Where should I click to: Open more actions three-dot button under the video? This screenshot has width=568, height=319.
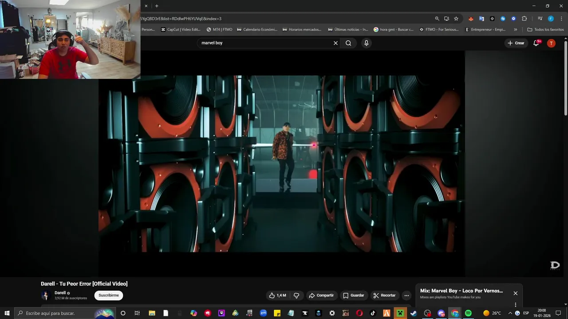click(x=406, y=296)
